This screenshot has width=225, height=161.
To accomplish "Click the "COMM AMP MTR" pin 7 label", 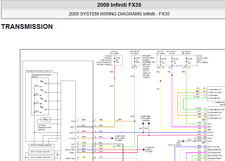I will pos(215,112).
